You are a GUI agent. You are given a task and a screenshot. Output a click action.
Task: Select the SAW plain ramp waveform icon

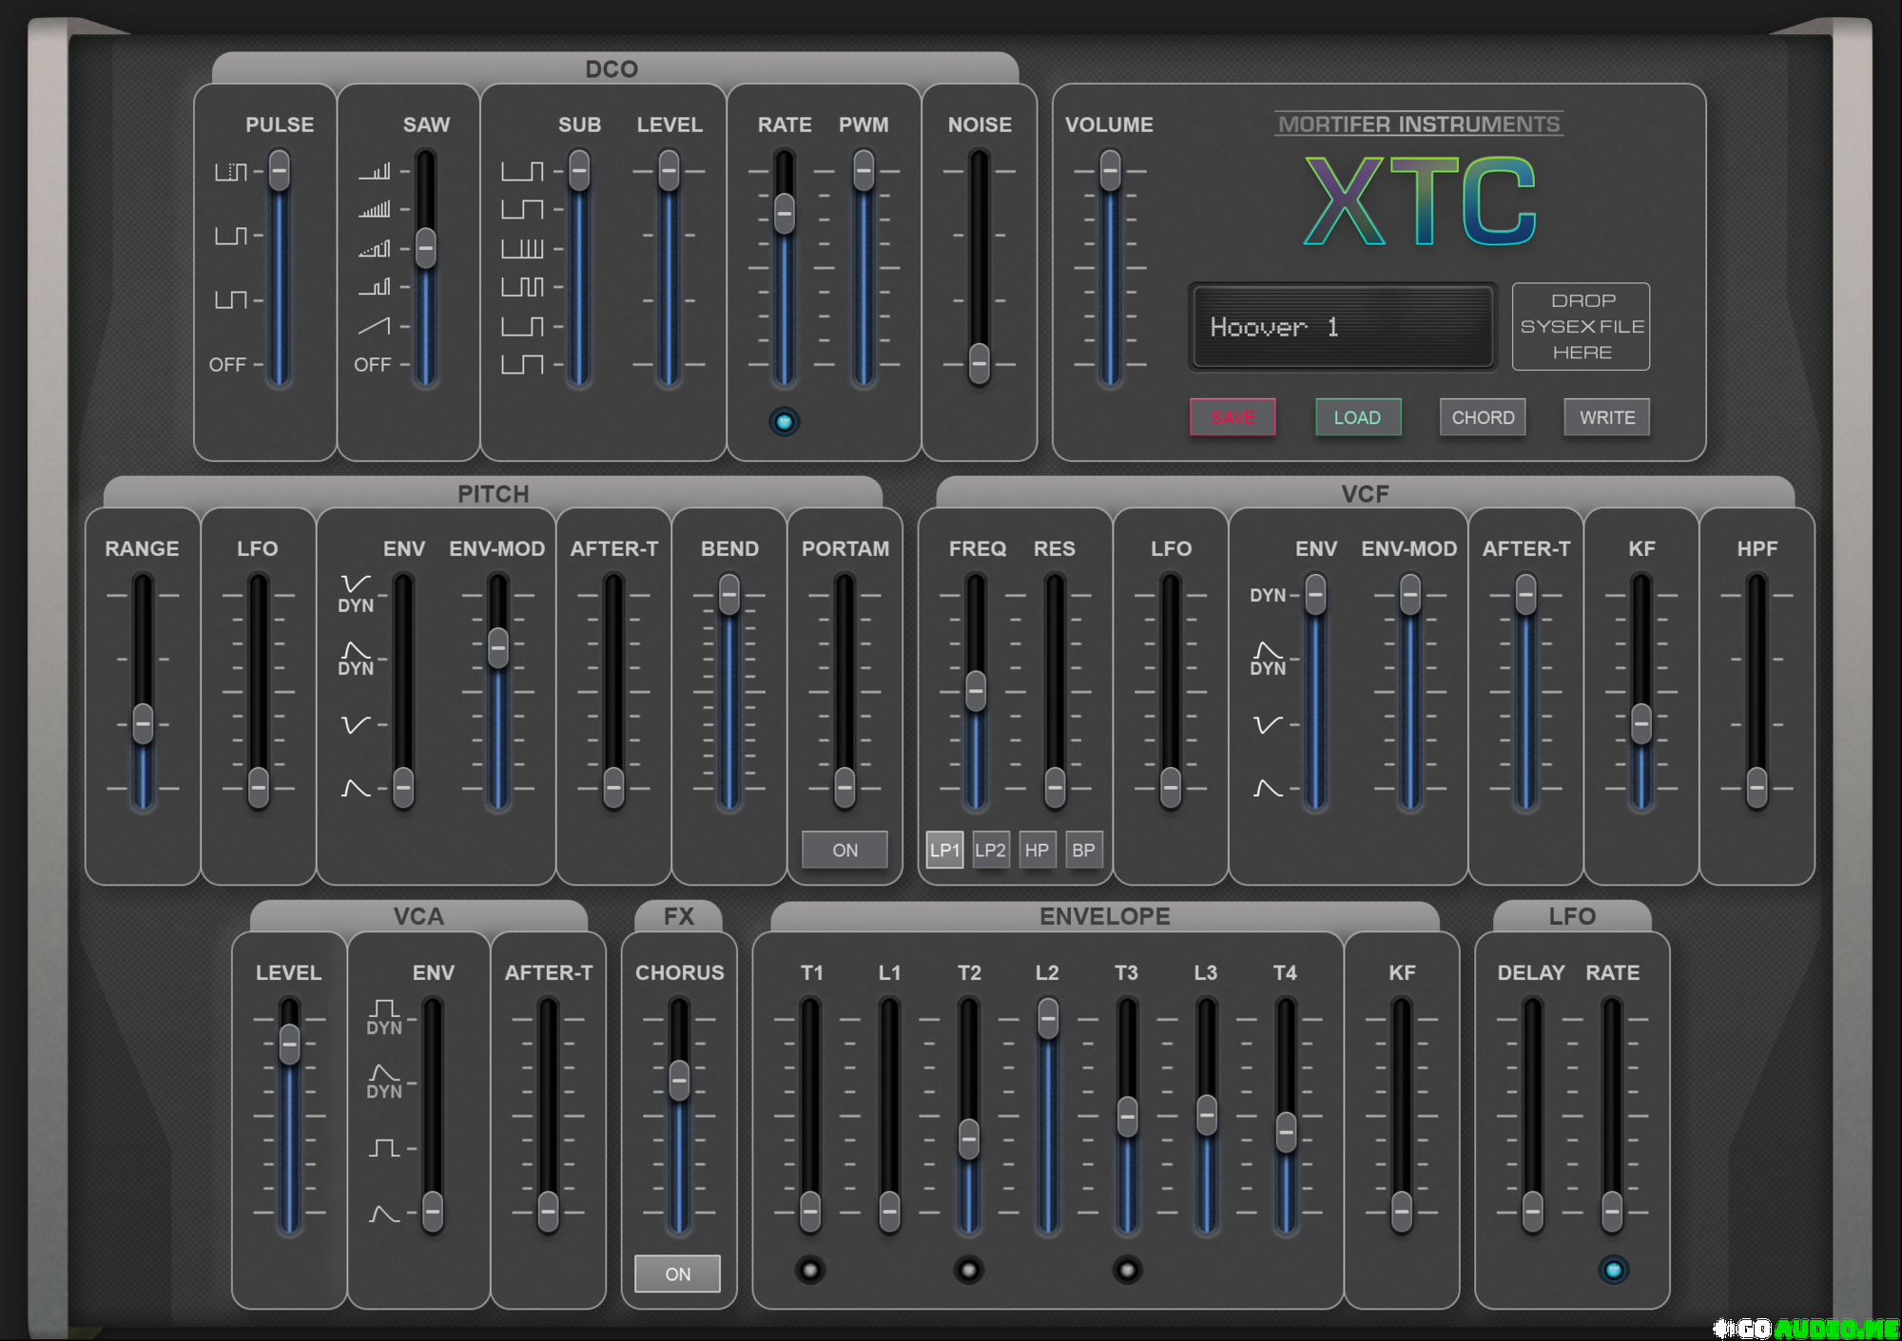coord(374,326)
